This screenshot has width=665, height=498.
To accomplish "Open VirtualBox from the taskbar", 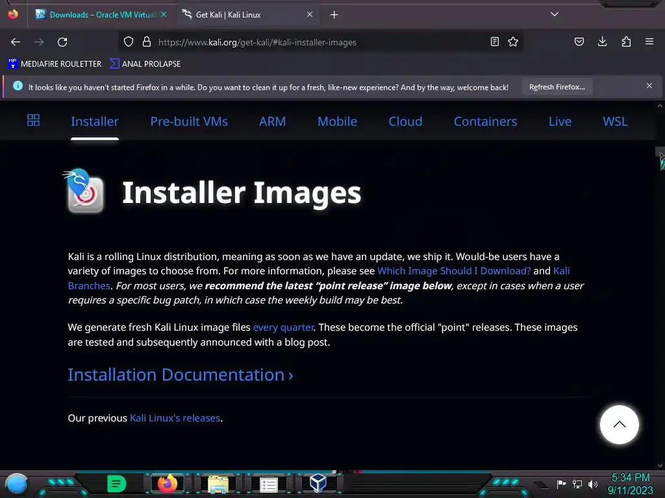I will tap(318, 484).
